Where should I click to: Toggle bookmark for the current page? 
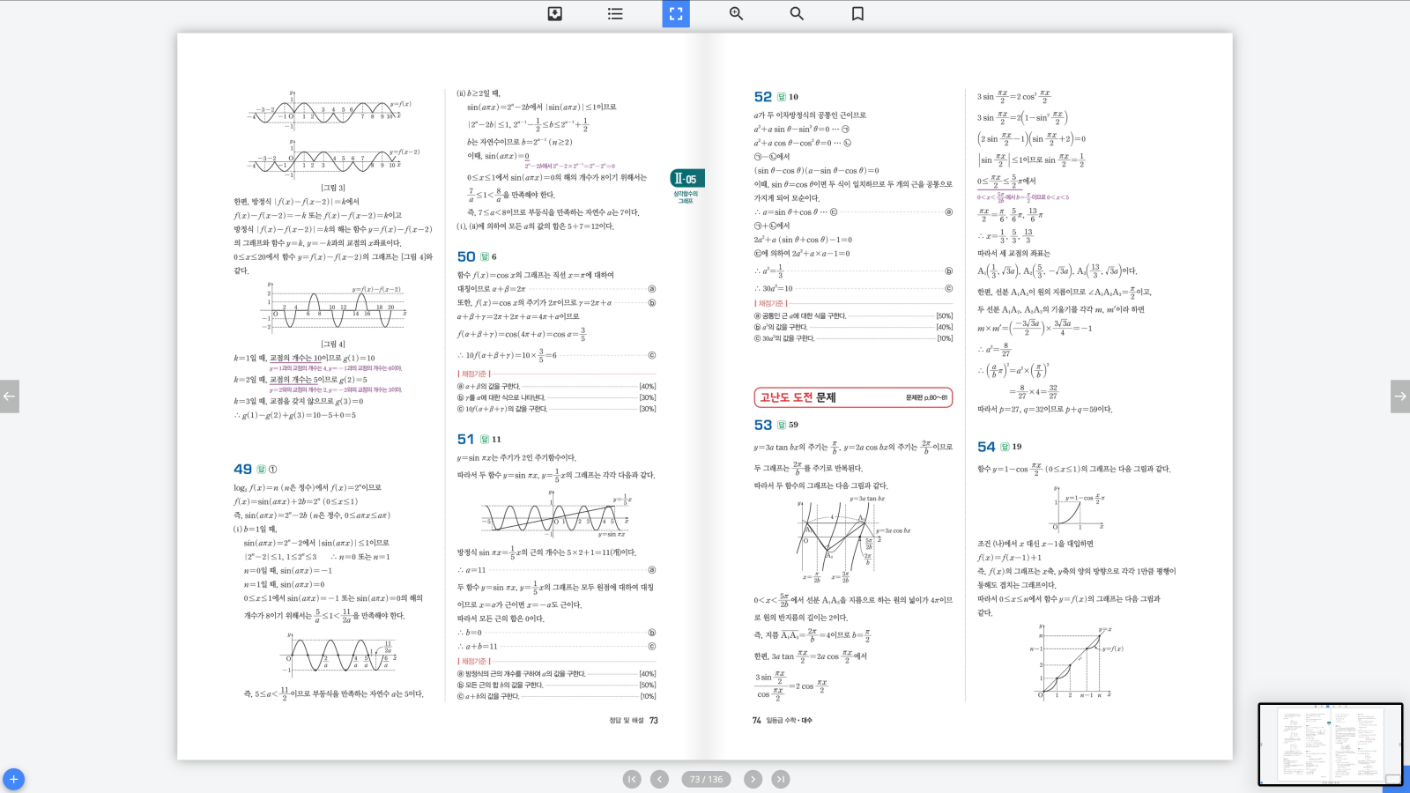pyautogui.click(x=857, y=14)
